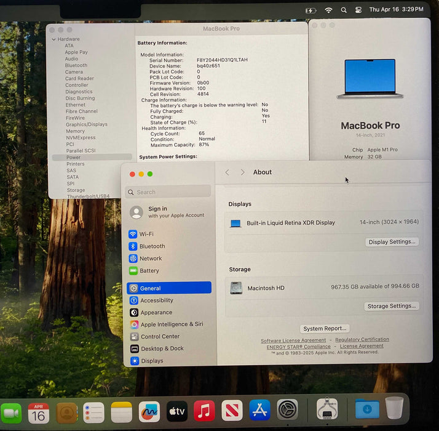Open Desktop & Dock settings
439x431 pixels.
169,348
